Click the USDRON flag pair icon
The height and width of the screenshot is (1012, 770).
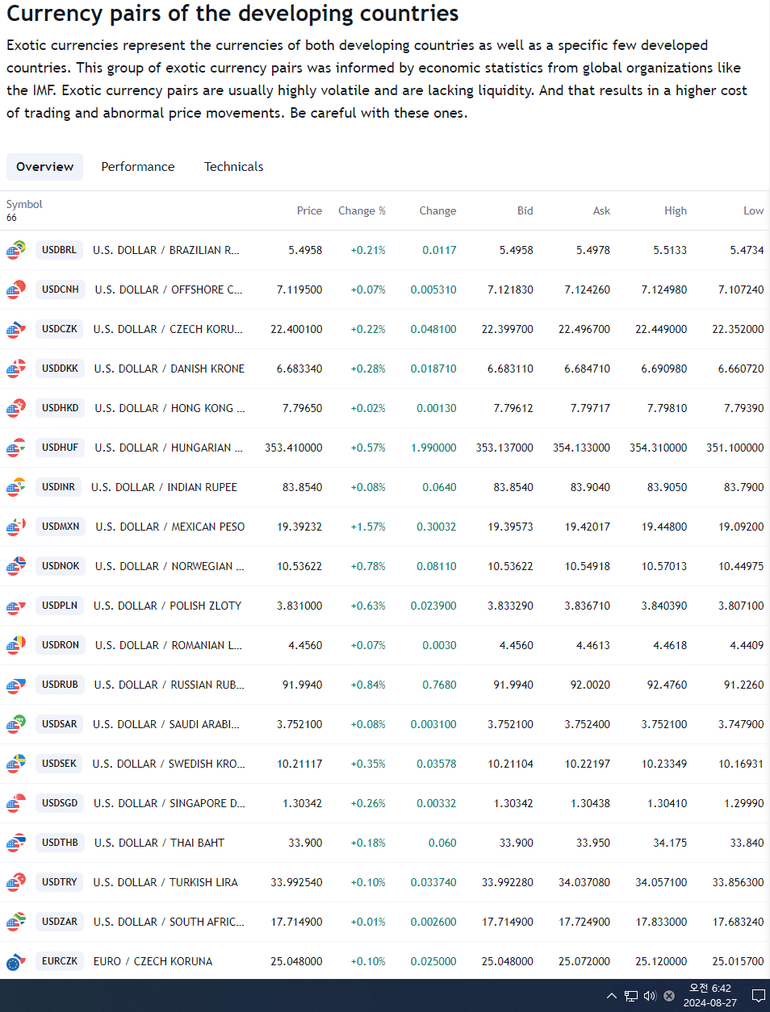[x=16, y=645]
